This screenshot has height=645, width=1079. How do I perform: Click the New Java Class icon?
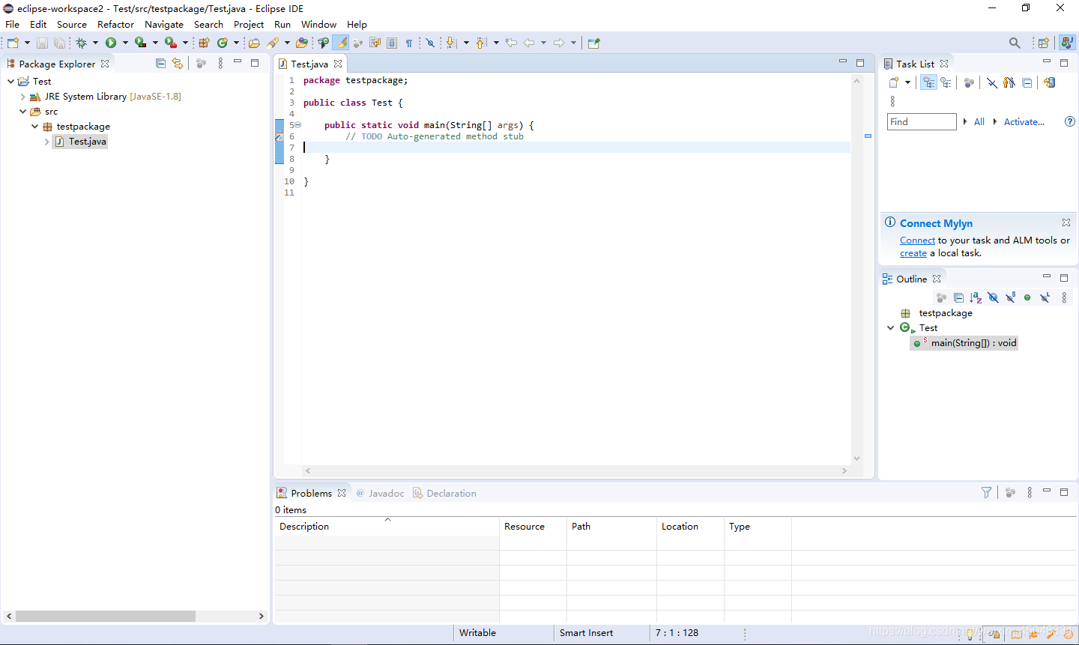(x=223, y=43)
